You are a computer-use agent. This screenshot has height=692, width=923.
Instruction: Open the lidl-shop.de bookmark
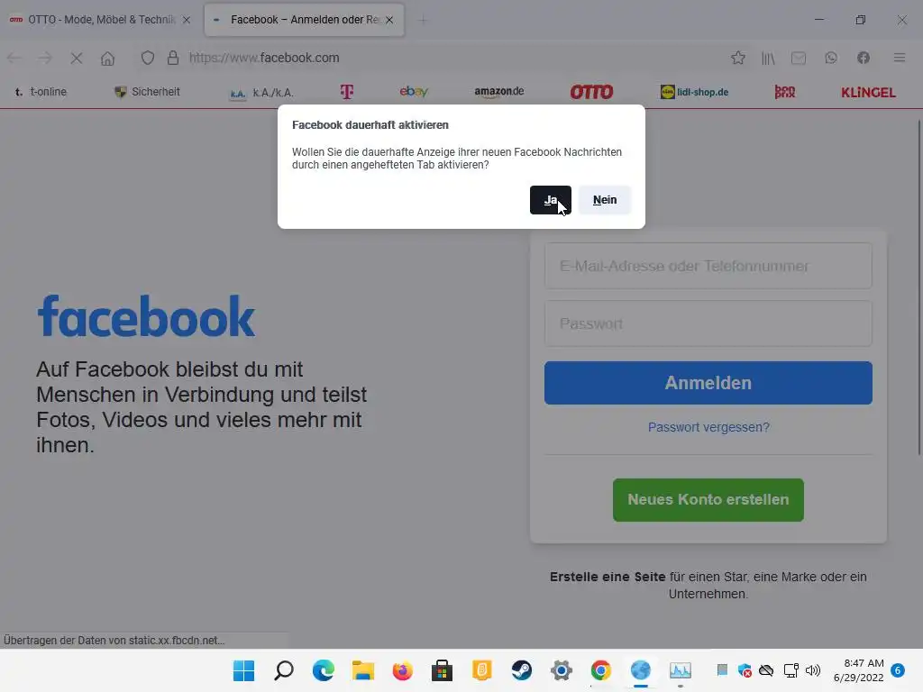[695, 92]
